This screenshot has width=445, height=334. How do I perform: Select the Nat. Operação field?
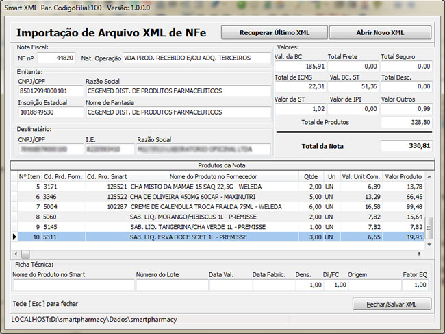coord(196,58)
